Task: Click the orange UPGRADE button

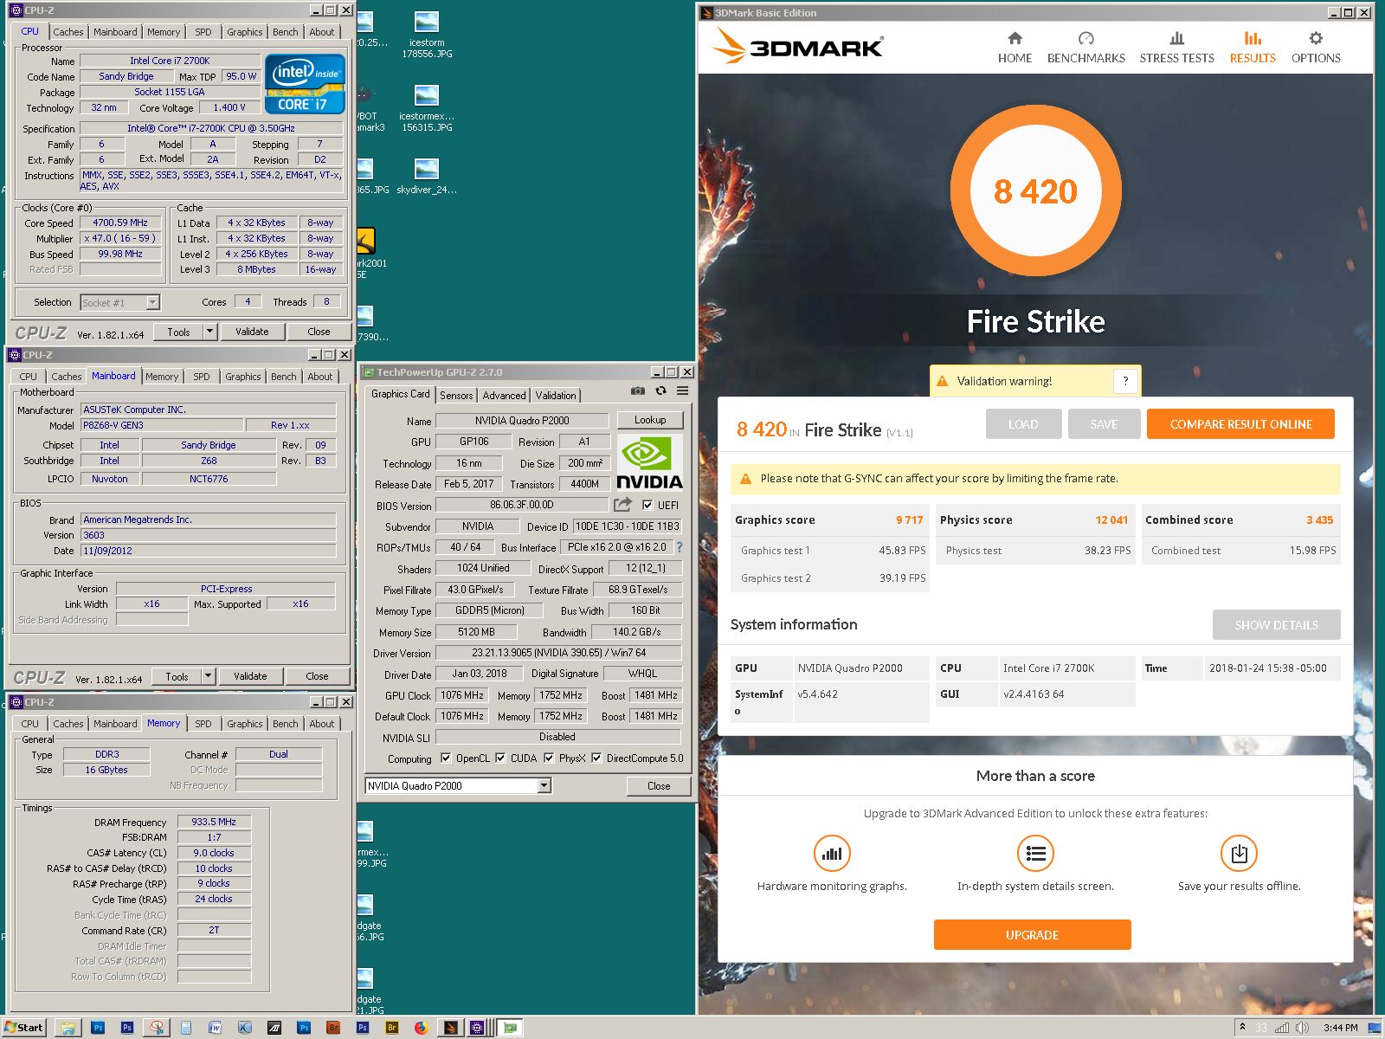Action: coord(1032,935)
